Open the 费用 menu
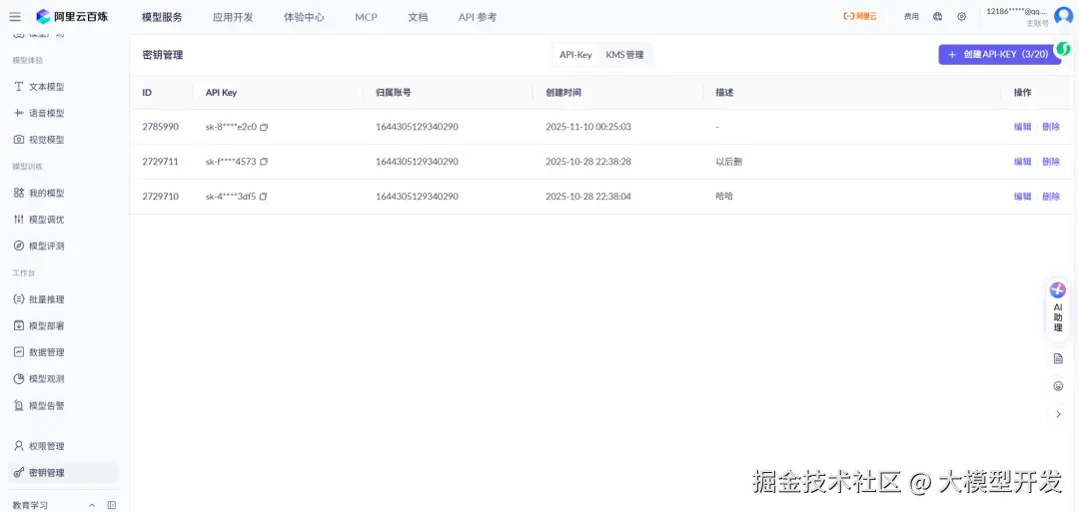The height and width of the screenshot is (512, 1079). tap(911, 17)
